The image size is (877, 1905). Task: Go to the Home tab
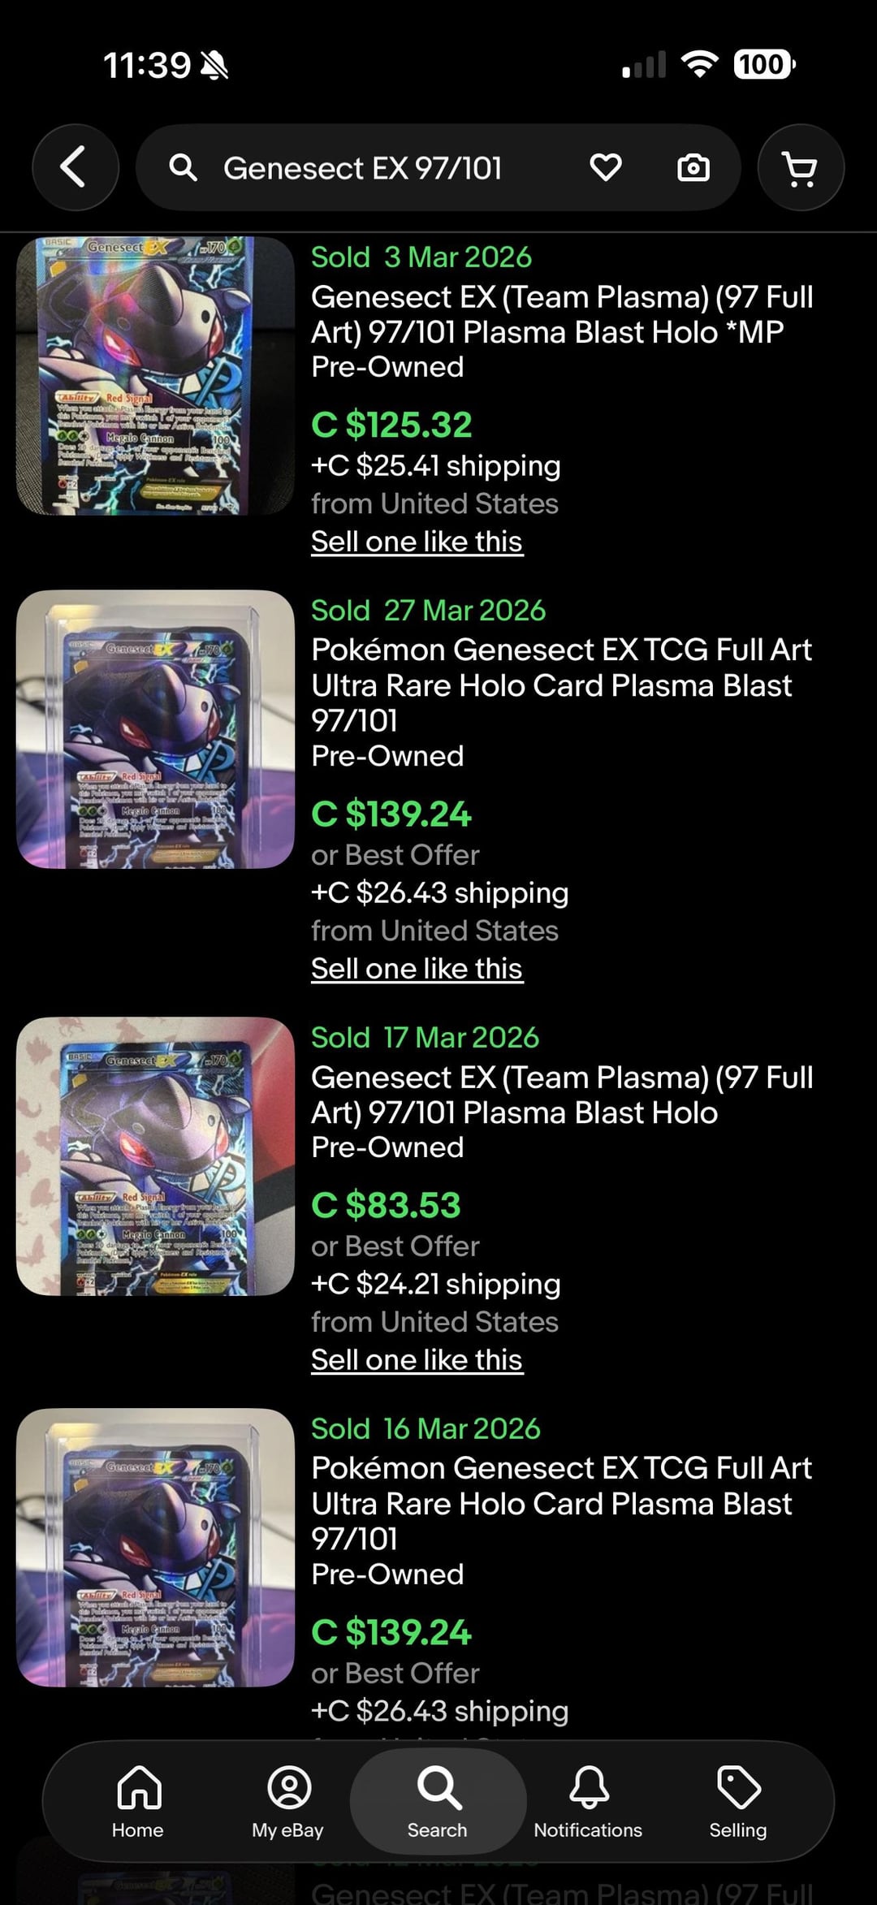click(x=138, y=1801)
